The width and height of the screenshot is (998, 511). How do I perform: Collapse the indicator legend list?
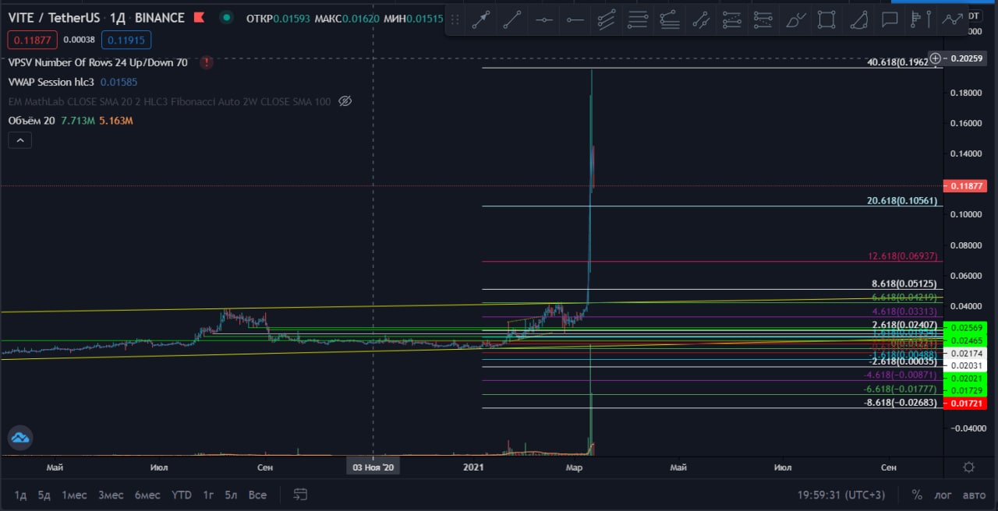click(20, 140)
